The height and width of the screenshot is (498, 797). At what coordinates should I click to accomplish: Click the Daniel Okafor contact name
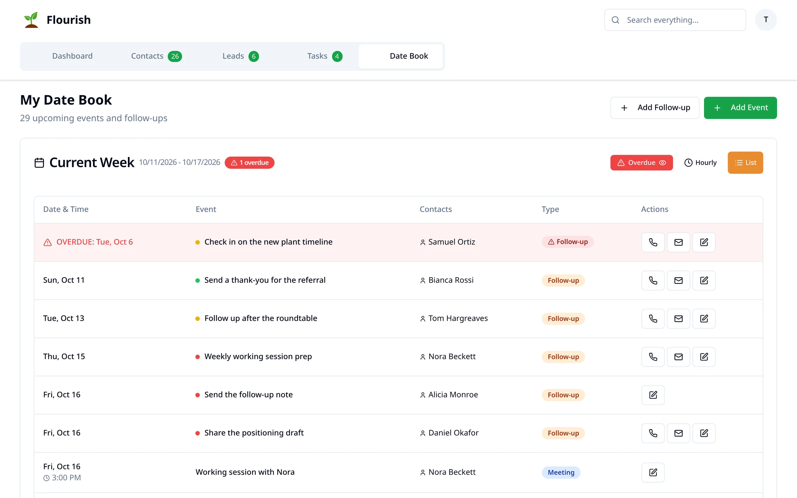click(454, 433)
